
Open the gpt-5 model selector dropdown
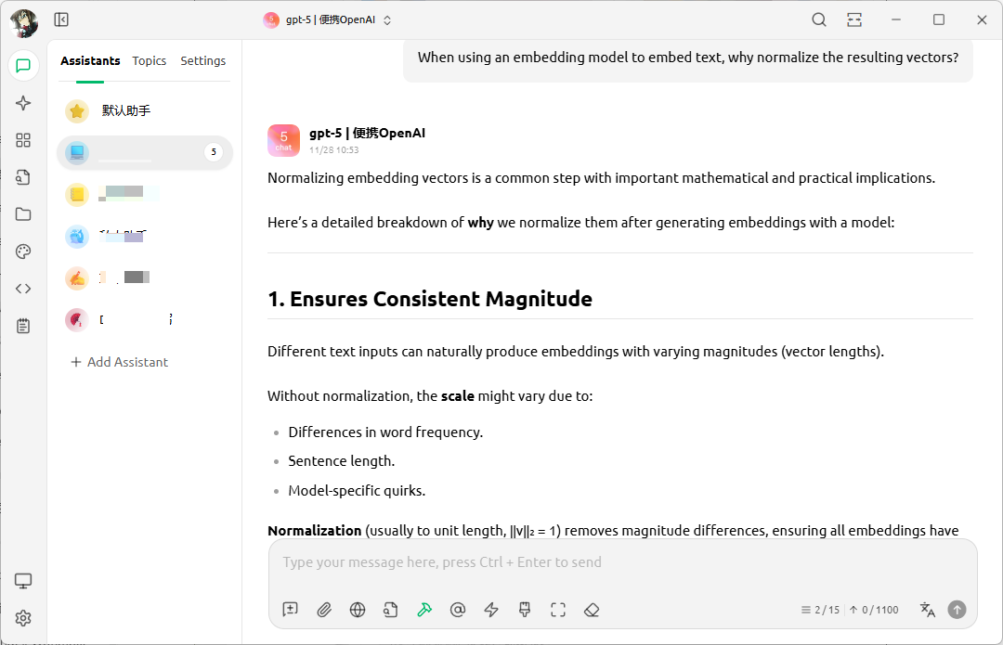tap(328, 19)
